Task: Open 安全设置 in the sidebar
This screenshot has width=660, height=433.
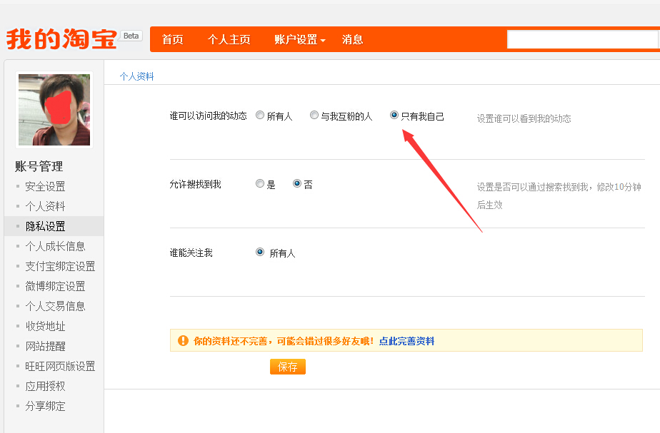Action: (x=45, y=187)
